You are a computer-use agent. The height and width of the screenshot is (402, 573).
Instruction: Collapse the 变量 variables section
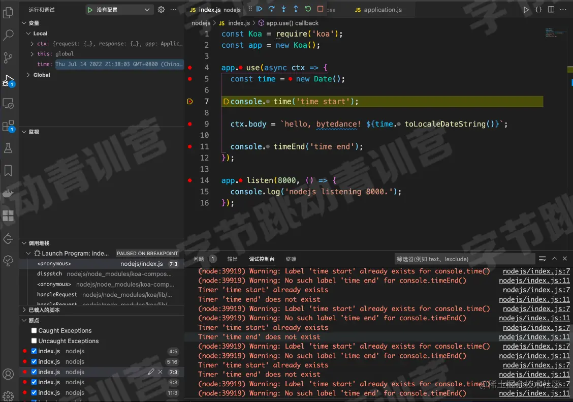pos(24,23)
